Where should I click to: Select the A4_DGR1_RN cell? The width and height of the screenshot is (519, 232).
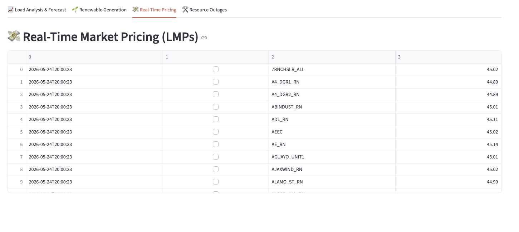(332, 82)
